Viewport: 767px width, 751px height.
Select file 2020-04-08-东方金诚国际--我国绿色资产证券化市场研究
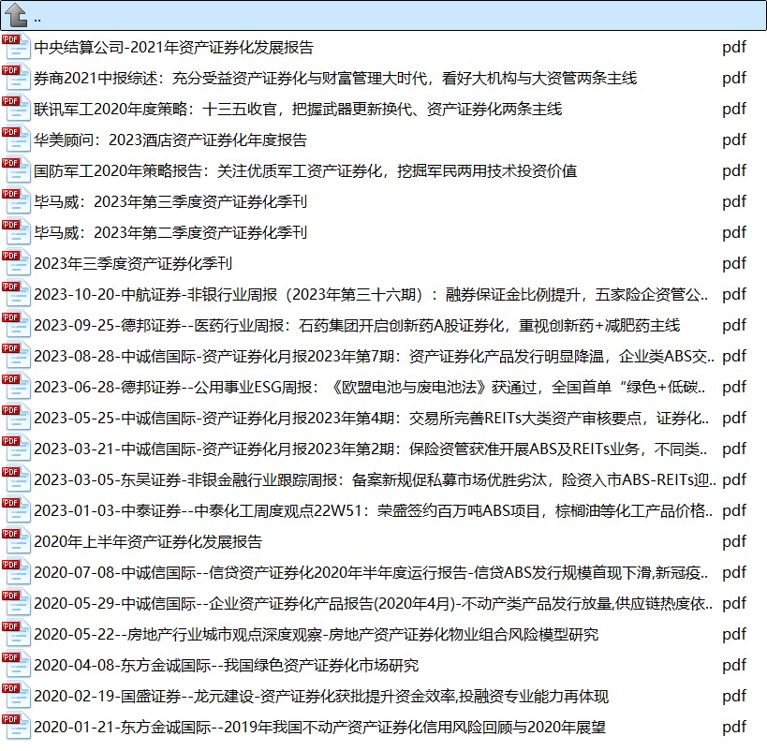(x=226, y=665)
